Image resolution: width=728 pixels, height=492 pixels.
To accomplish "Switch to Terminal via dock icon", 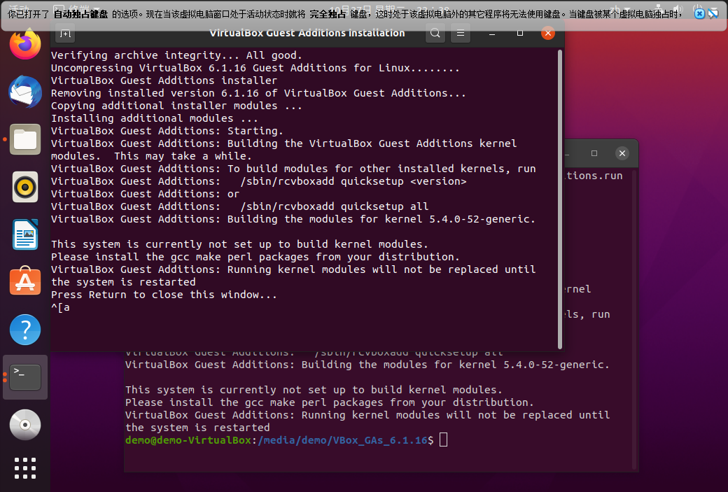I will click(x=25, y=377).
